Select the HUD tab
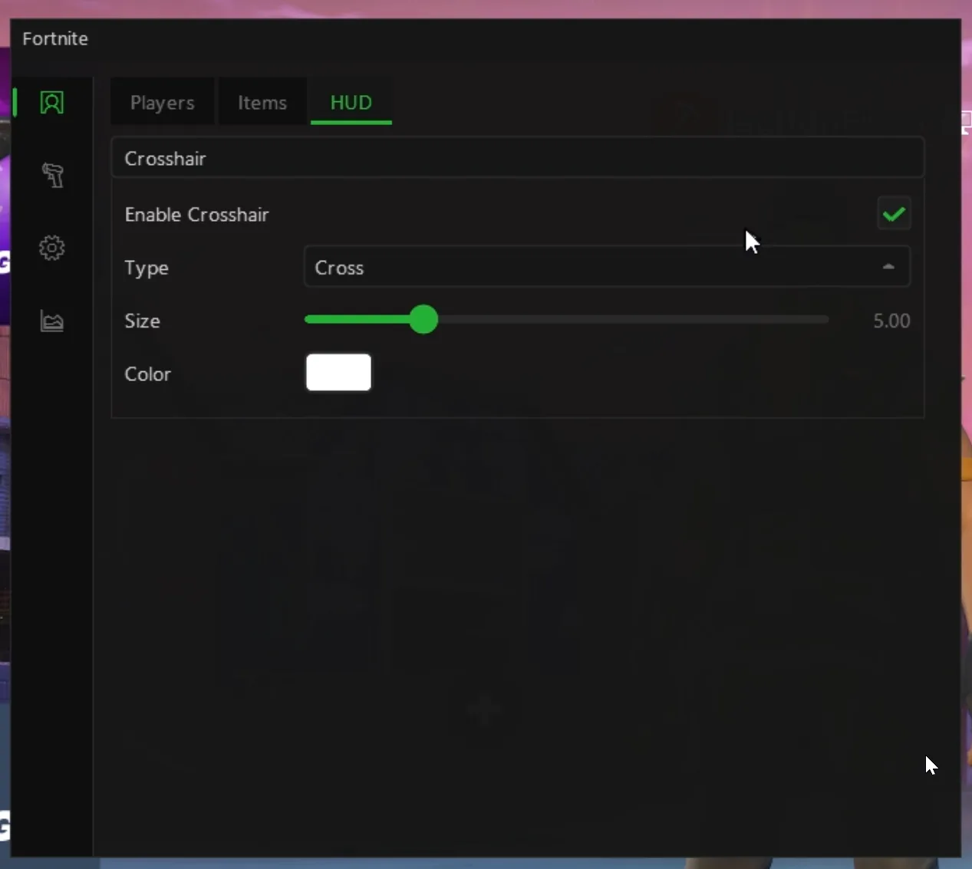 tap(351, 102)
